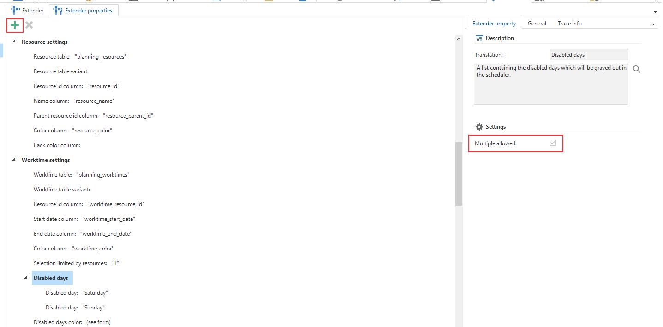Viewport: 663px width, 327px height.
Task: Toggle the Multiple allowed checkbox
Action: point(553,143)
